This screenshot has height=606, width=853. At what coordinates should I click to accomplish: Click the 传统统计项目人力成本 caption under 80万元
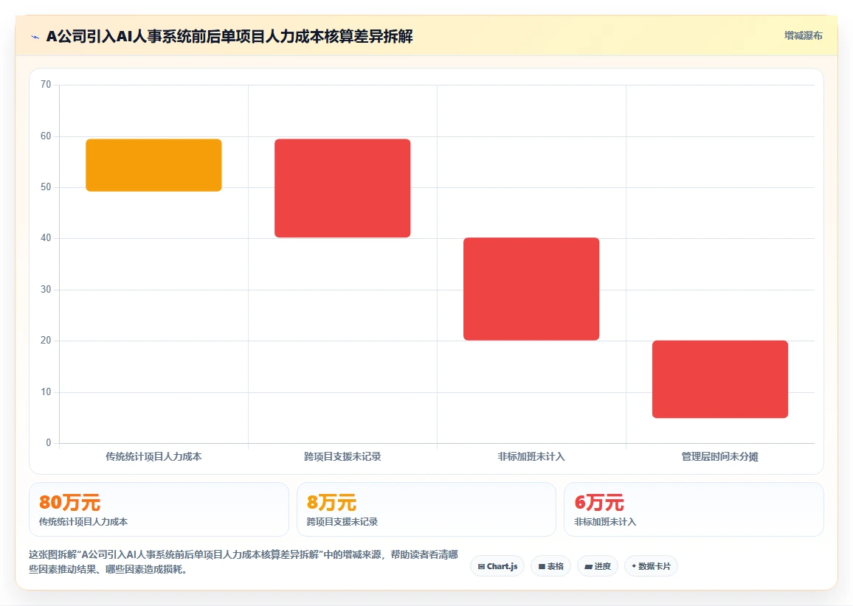pos(83,522)
